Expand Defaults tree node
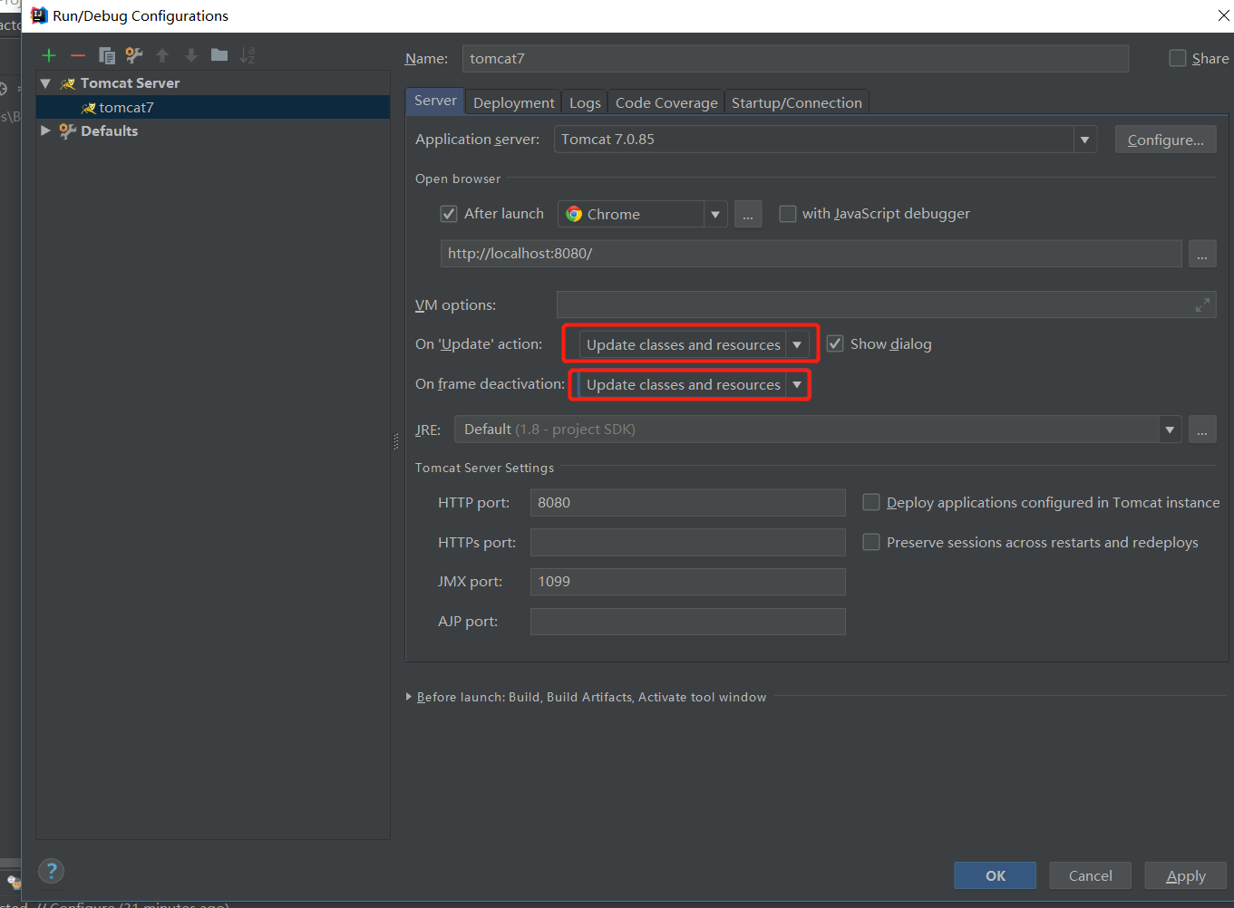This screenshot has width=1234, height=908. pos(45,130)
